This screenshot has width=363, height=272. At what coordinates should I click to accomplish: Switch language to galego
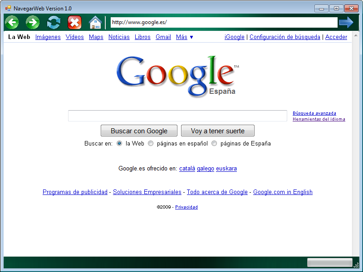[206, 169]
